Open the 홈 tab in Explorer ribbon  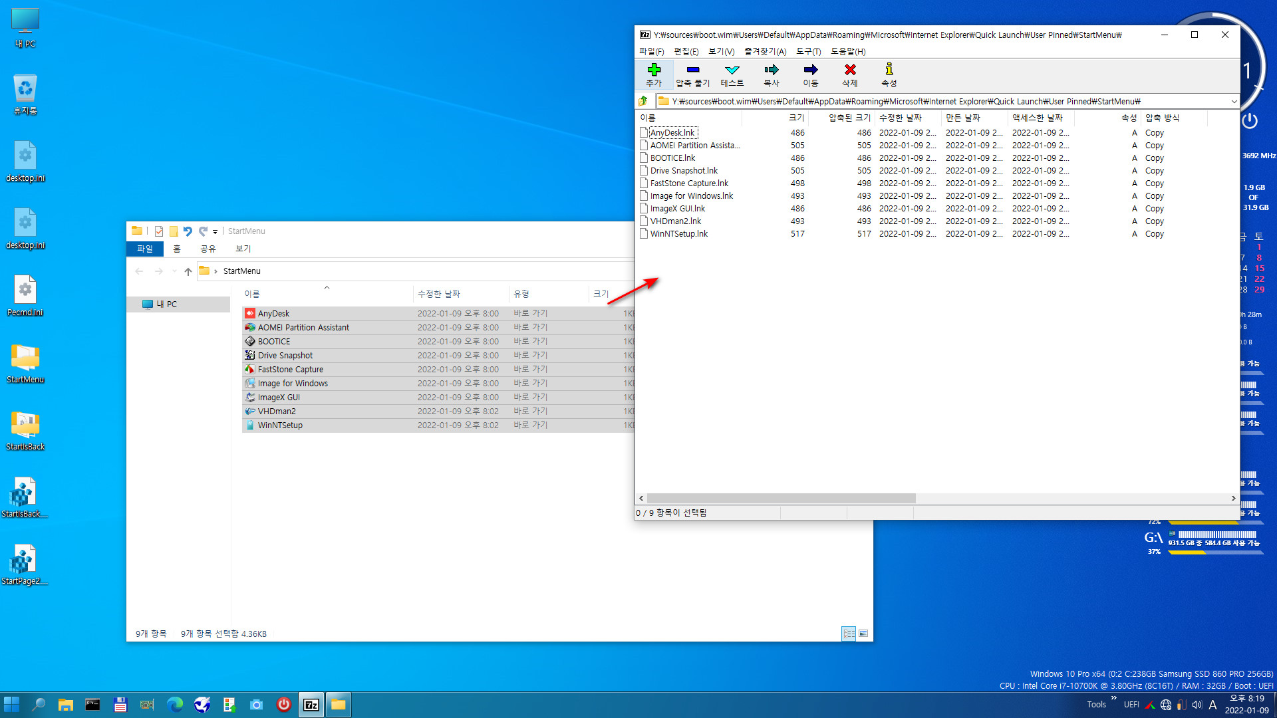177,249
